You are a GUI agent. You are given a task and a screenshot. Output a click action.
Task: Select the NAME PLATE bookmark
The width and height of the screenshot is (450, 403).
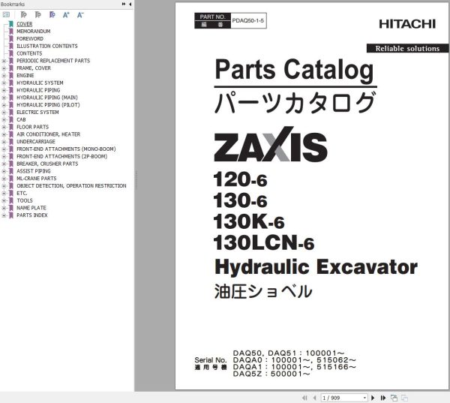(x=31, y=208)
